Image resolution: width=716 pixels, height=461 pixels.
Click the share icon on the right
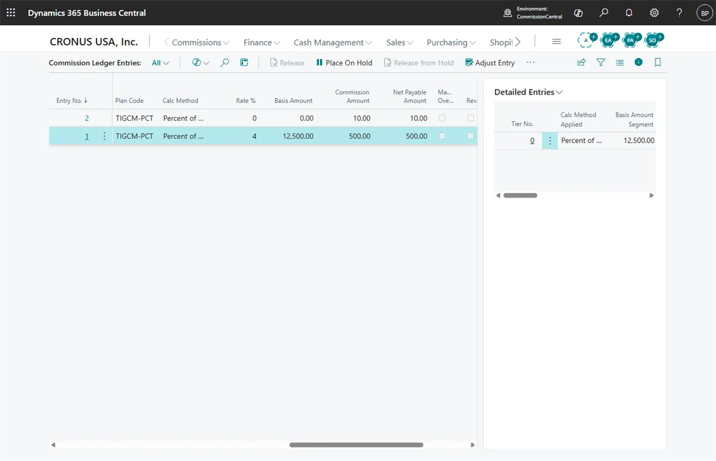(x=581, y=63)
